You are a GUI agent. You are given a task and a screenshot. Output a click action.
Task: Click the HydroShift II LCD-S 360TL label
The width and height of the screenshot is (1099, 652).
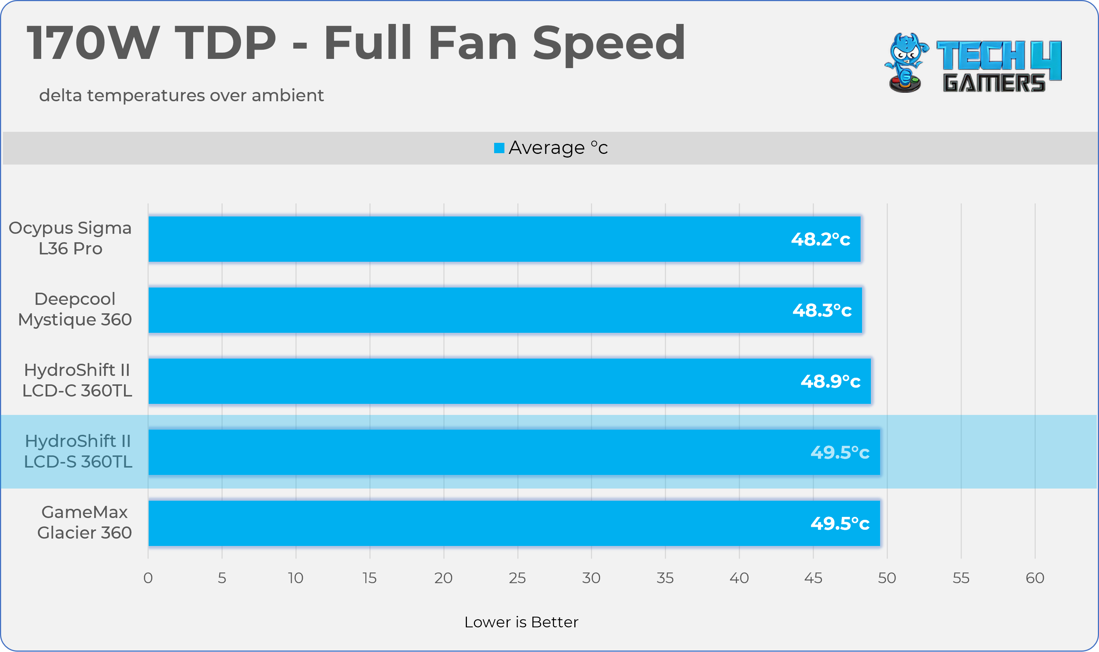click(x=78, y=451)
